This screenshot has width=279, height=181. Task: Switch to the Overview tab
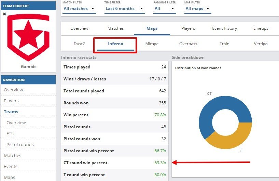[x=79, y=28]
